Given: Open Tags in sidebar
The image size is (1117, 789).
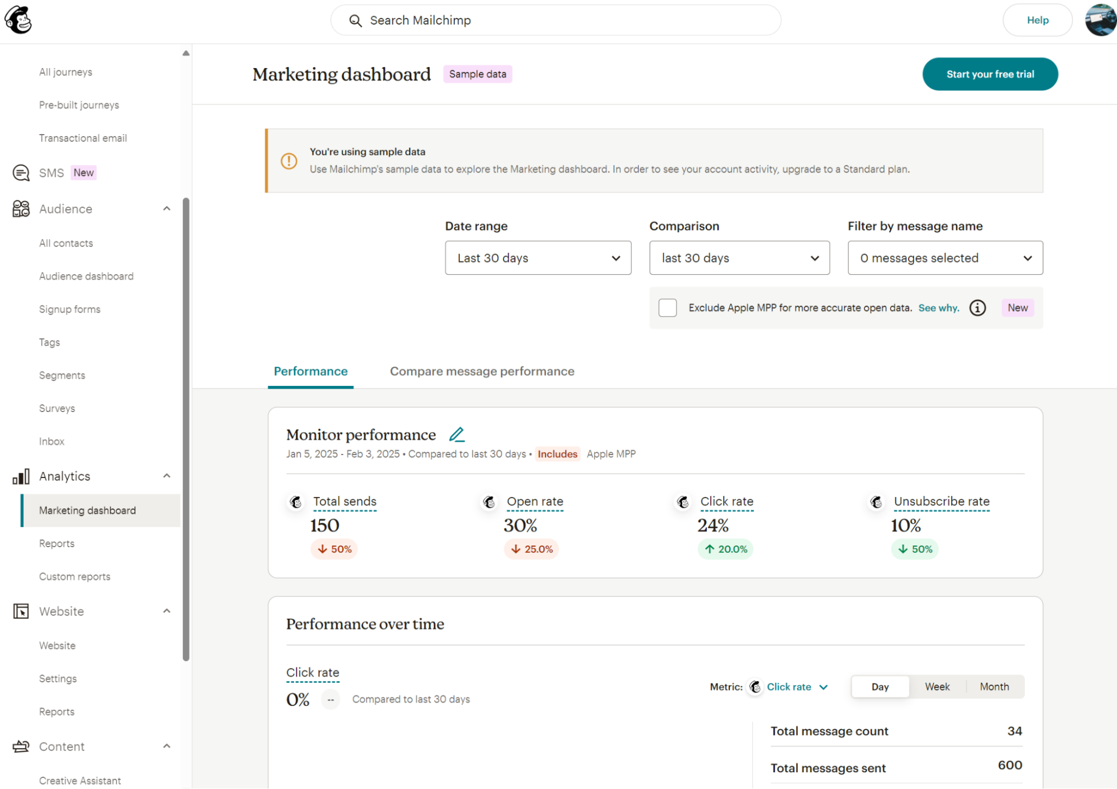Looking at the screenshot, I should coord(49,342).
